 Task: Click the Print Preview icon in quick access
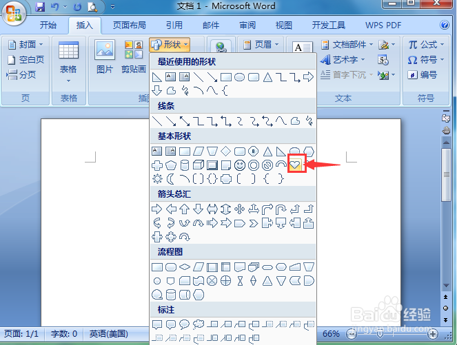pyautogui.click(x=92, y=7)
